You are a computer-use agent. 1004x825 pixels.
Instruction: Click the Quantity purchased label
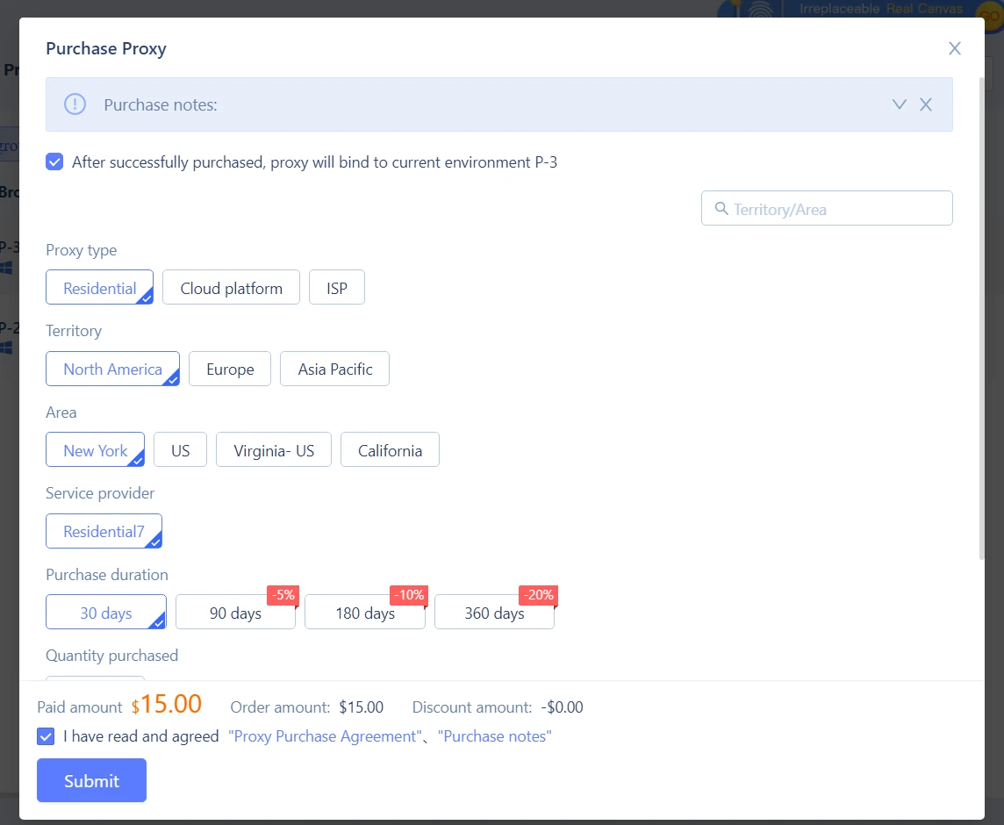pyautogui.click(x=112, y=656)
